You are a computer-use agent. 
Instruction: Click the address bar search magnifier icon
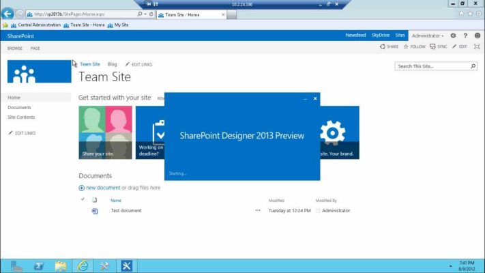140,14
